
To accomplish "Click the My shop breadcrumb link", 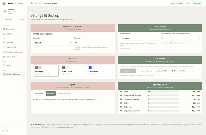I will (x=38, y=3).
